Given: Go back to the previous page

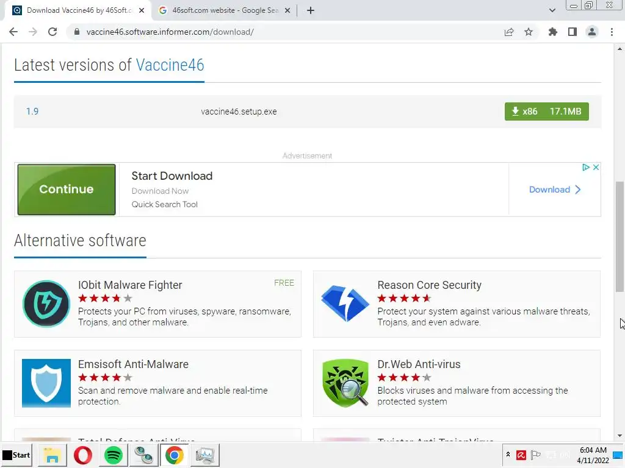Looking at the screenshot, I should (13, 32).
